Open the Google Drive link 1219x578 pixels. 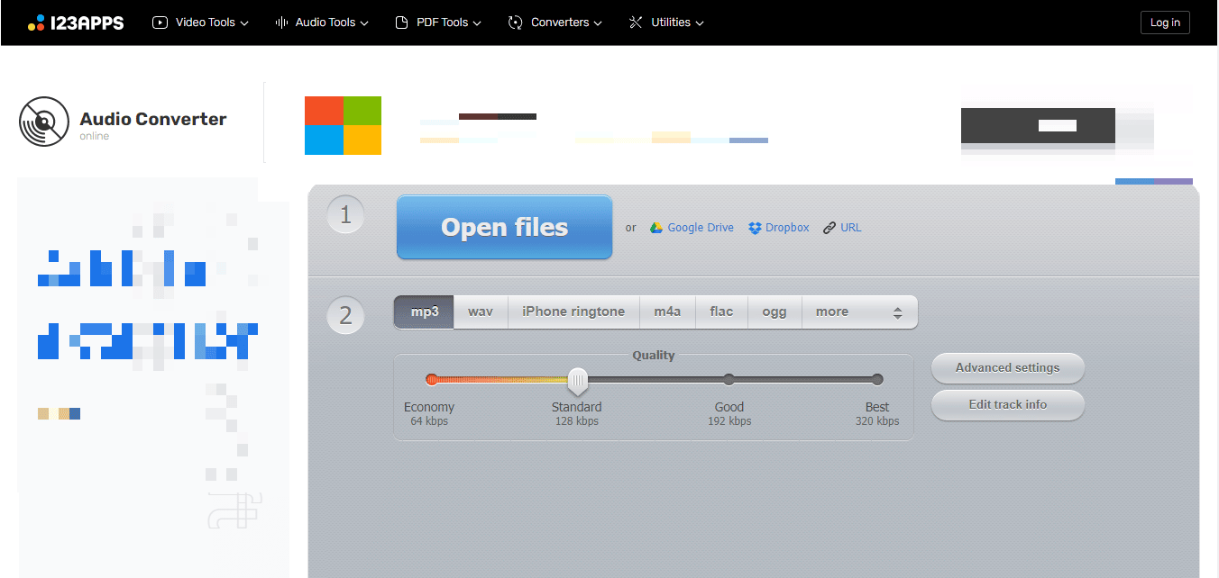click(x=701, y=228)
